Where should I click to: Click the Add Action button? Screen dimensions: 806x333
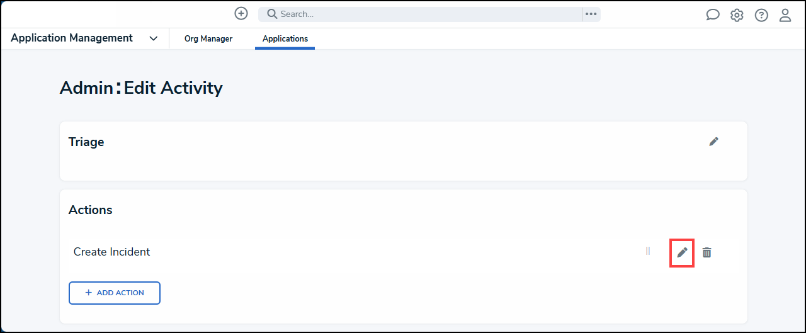(115, 293)
